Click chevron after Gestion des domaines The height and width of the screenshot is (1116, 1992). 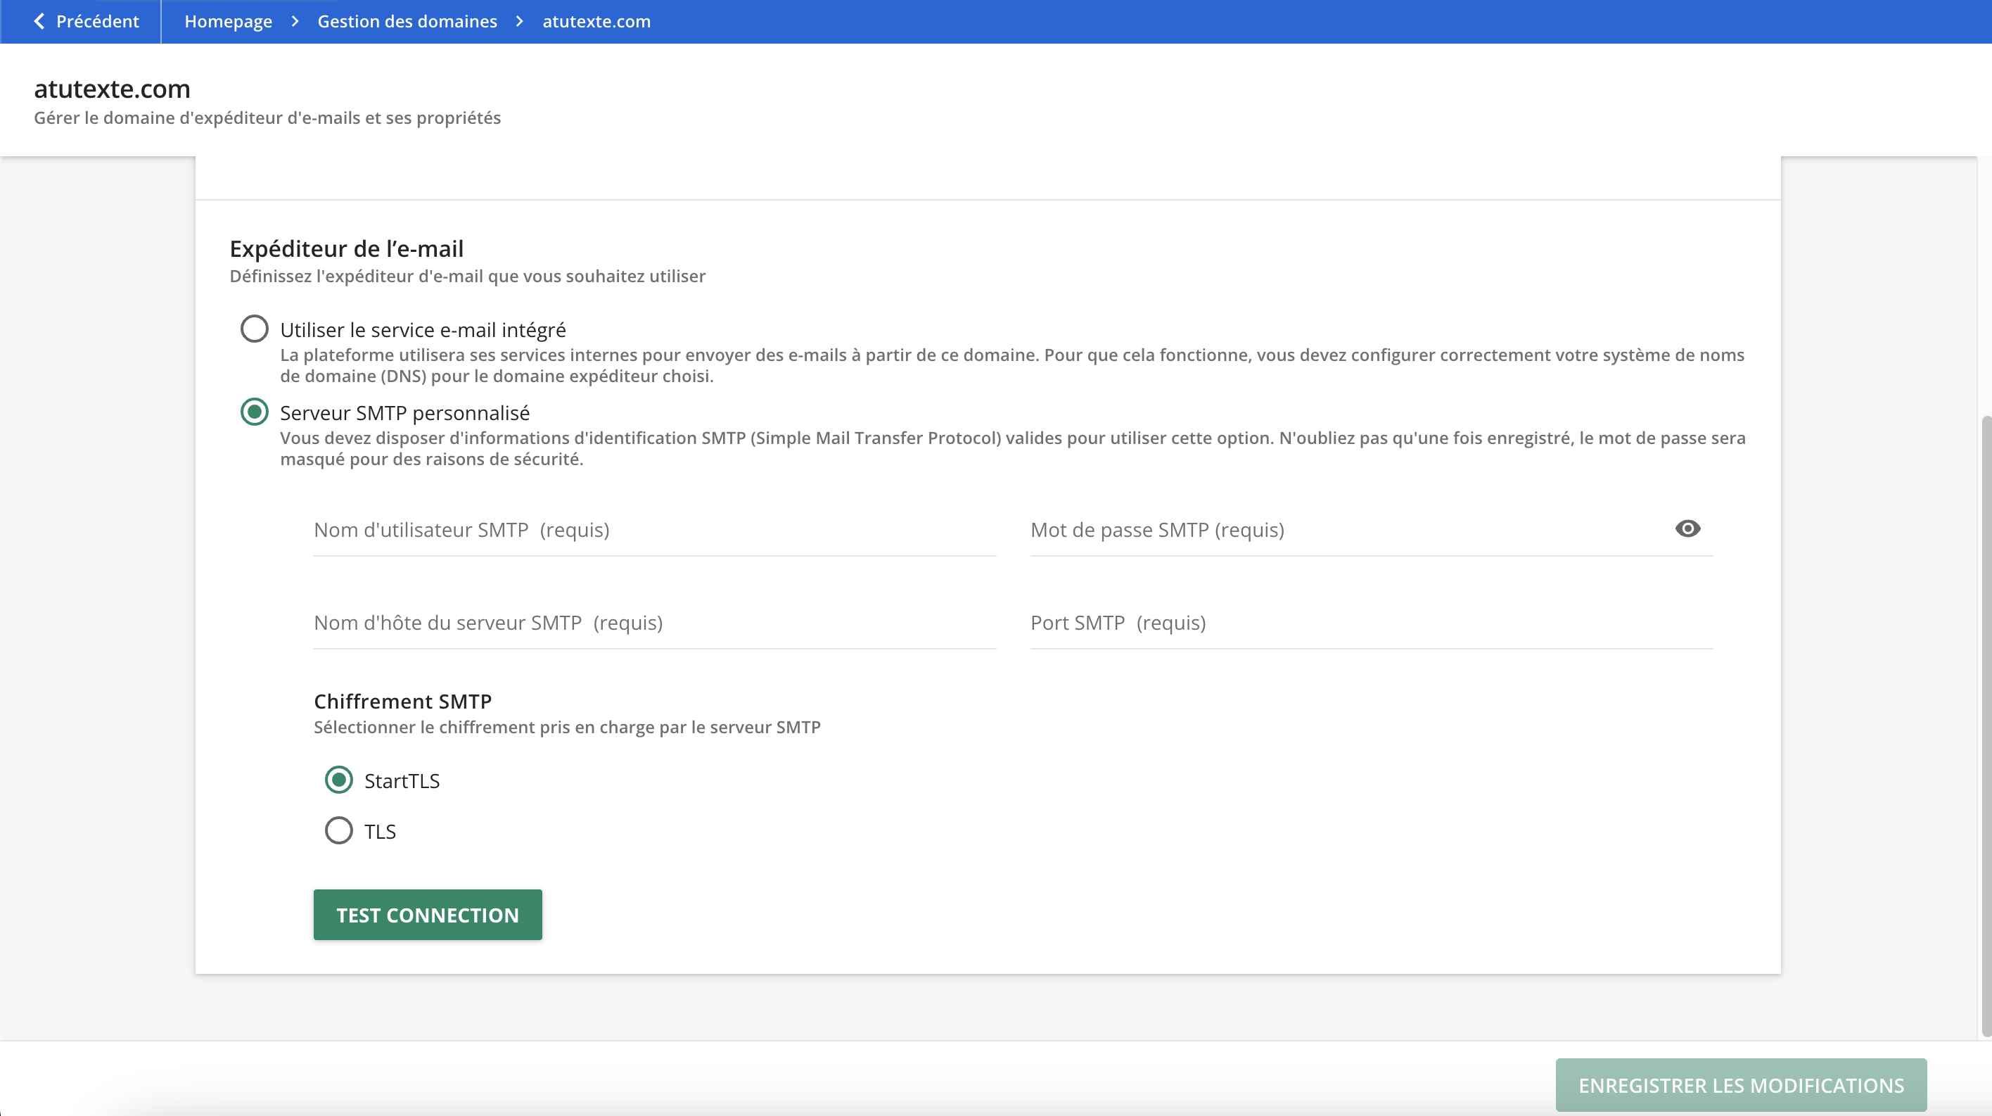click(520, 21)
